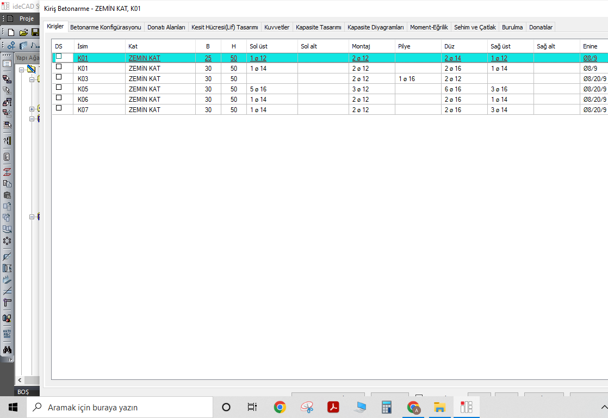Open the Calculator from the taskbar
Screen dimensions: 608x418
pos(387,407)
